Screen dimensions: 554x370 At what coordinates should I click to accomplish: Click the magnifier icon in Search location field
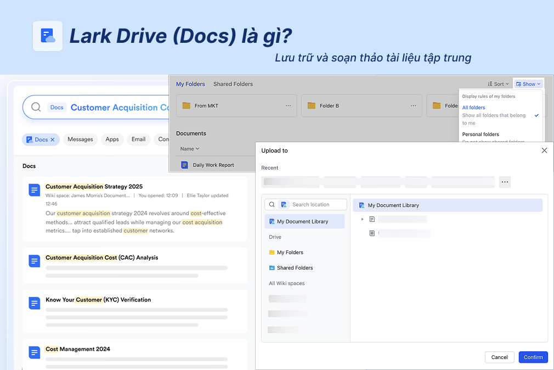272,204
